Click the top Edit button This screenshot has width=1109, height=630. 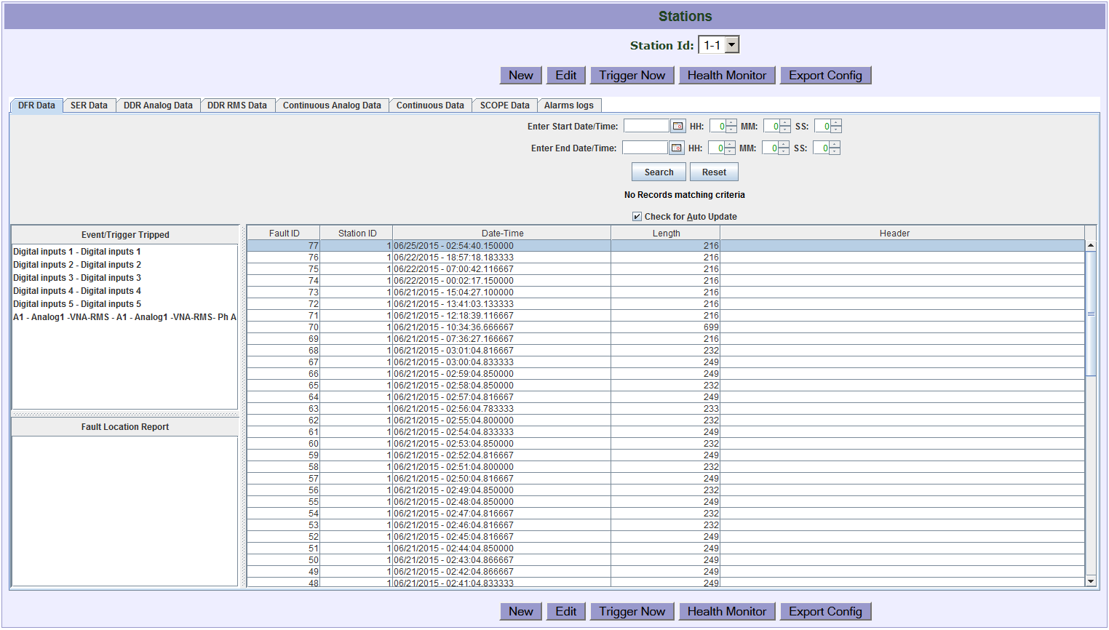(566, 76)
